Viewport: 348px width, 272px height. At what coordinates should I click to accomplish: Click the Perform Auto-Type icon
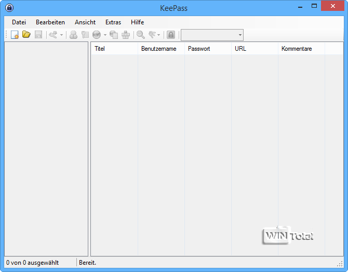click(x=126, y=35)
